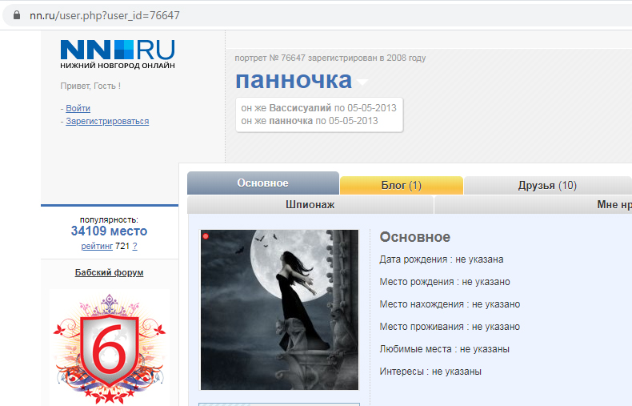Click the address bar URL field
Viewport: 632px width, 406px height.
click(x=318, y=15)
